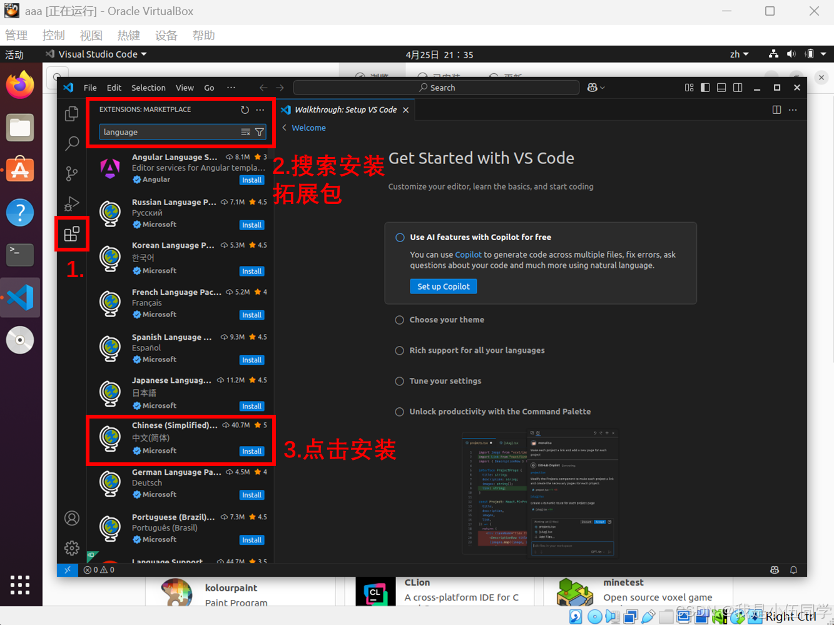Open Extensions view more actions menu

pos(260,109)
